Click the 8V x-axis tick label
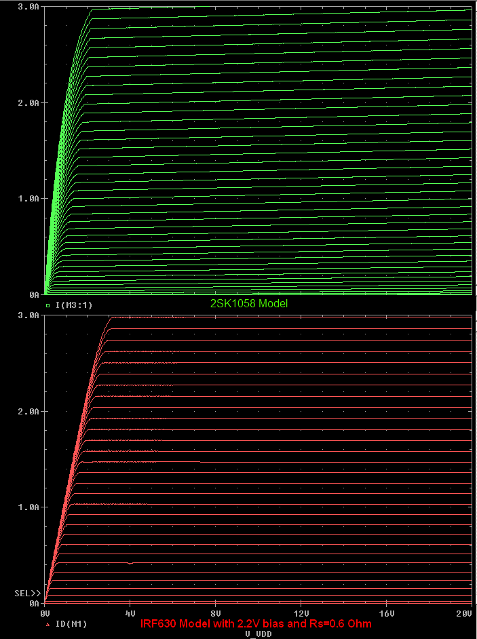 [215, 613]
